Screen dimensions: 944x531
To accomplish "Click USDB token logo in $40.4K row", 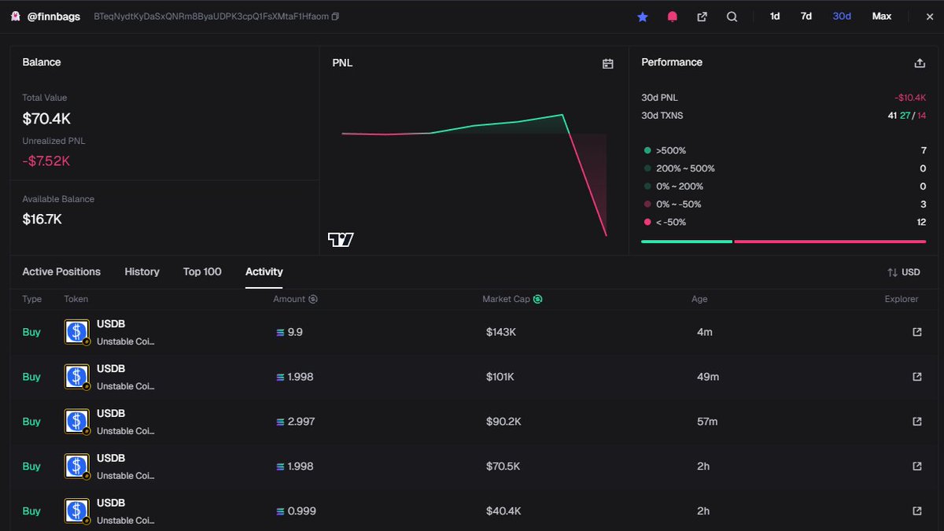I will tap(76, 511).
